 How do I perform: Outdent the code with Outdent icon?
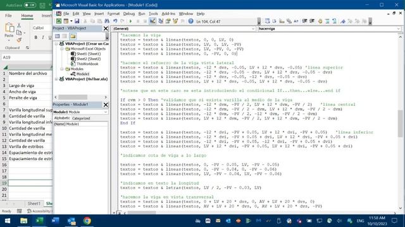(312, 21)
